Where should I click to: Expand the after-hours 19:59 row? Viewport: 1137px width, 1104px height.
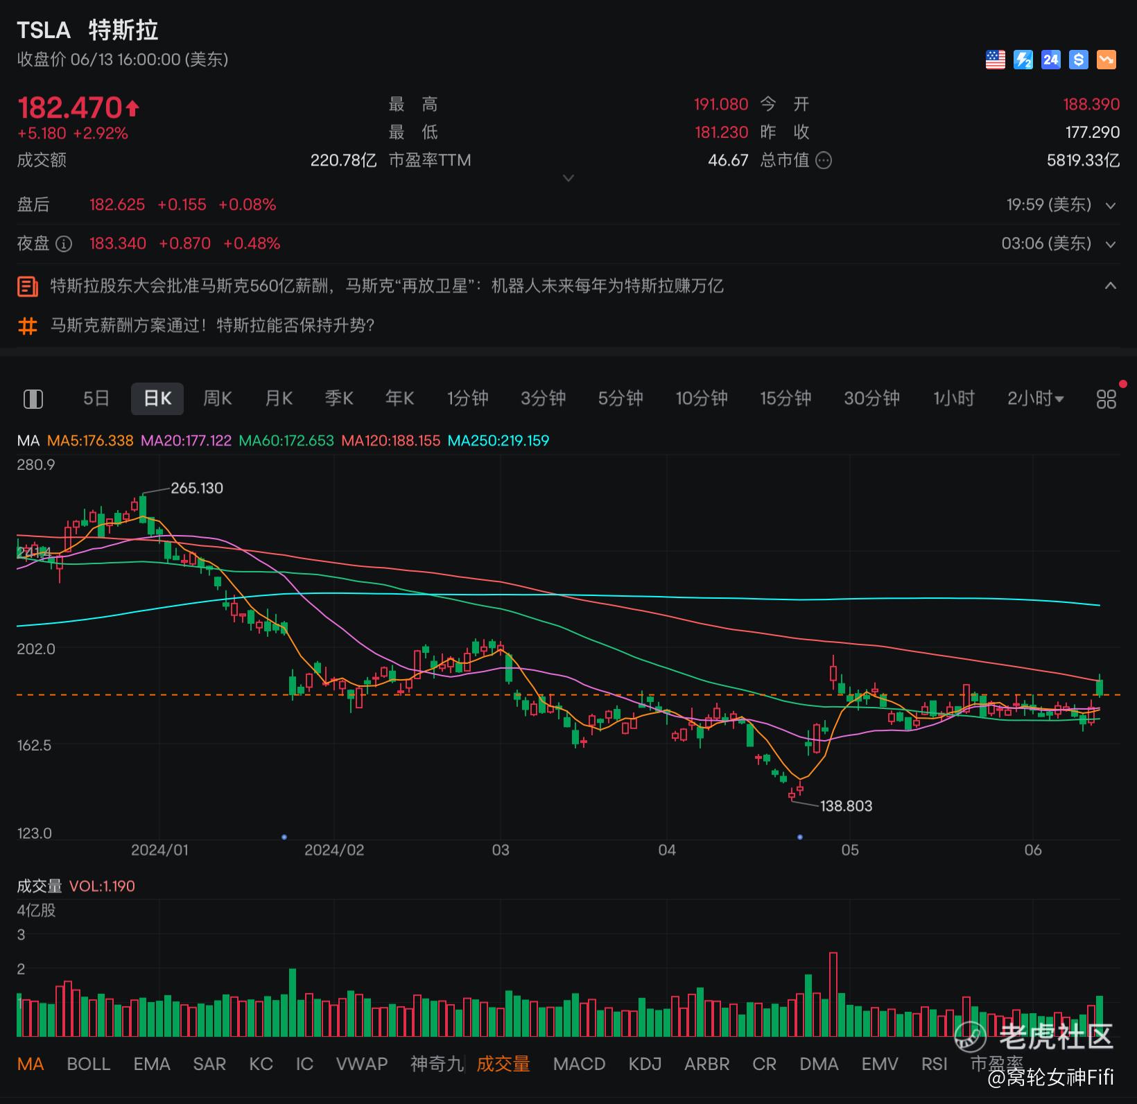1111,206
